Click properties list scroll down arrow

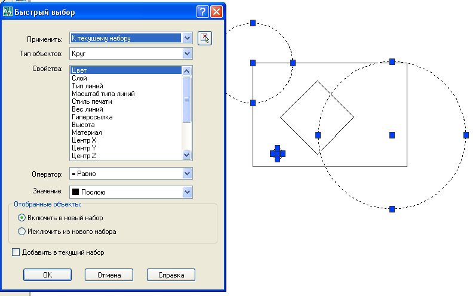[187, 155]
